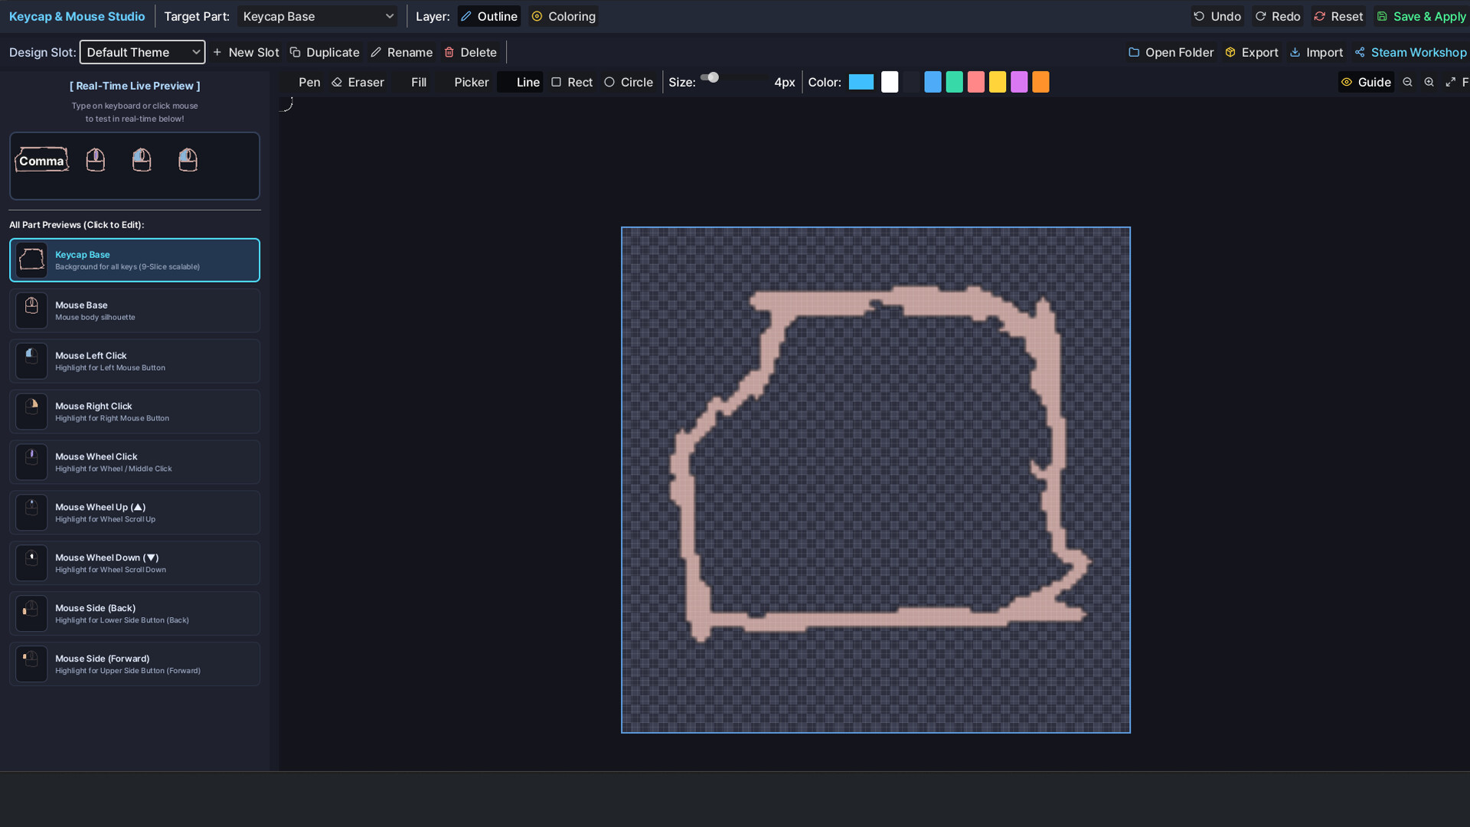Viewport: 1470px width, 827px height.
Task: Create a New Slot
Action: pos(246,52)
